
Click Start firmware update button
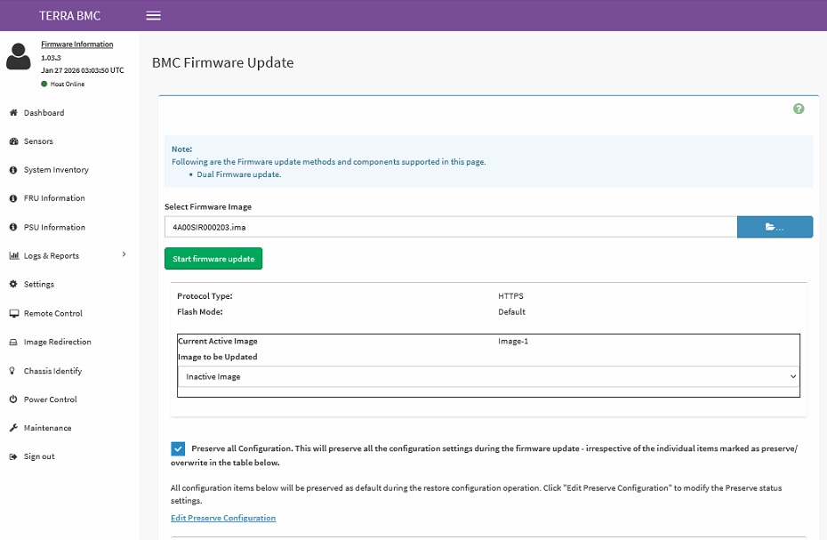pyautogui.click(x=213, y=259)
